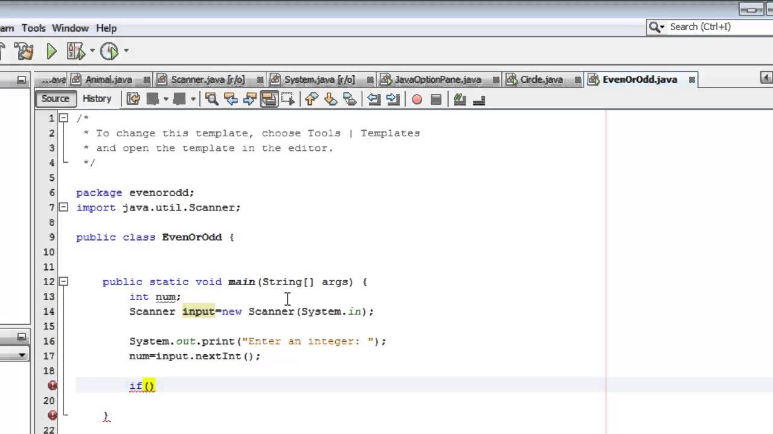Click the Find Selection magnifier icon
Screen dimensions: 773x434
click(211, 99)
